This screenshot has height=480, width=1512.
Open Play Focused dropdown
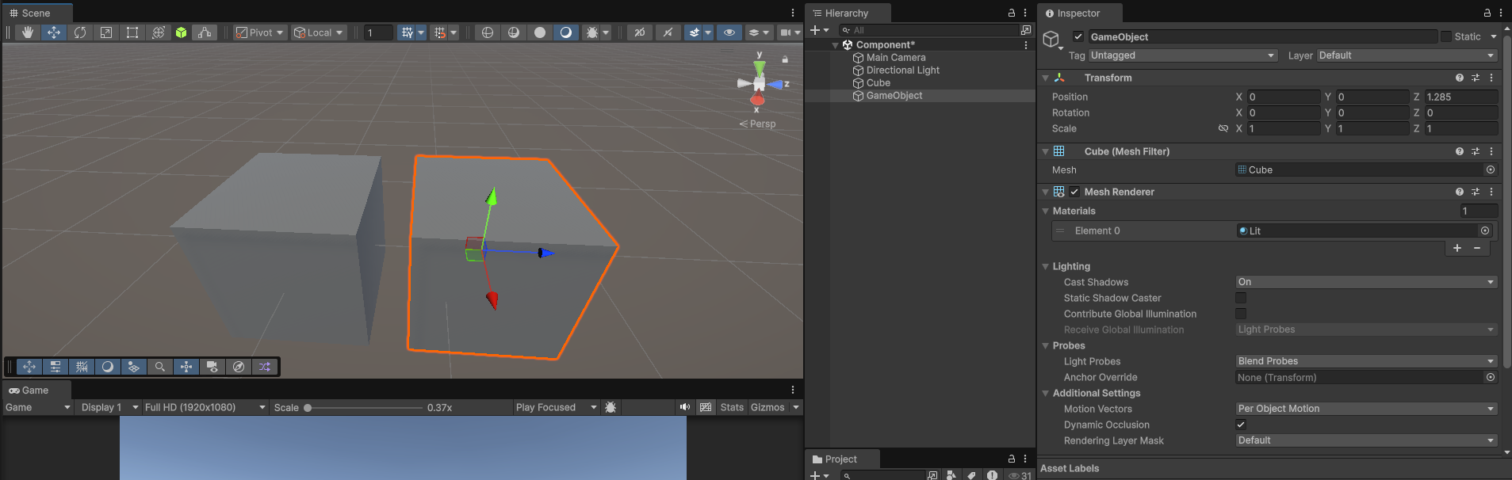(556, 407)
